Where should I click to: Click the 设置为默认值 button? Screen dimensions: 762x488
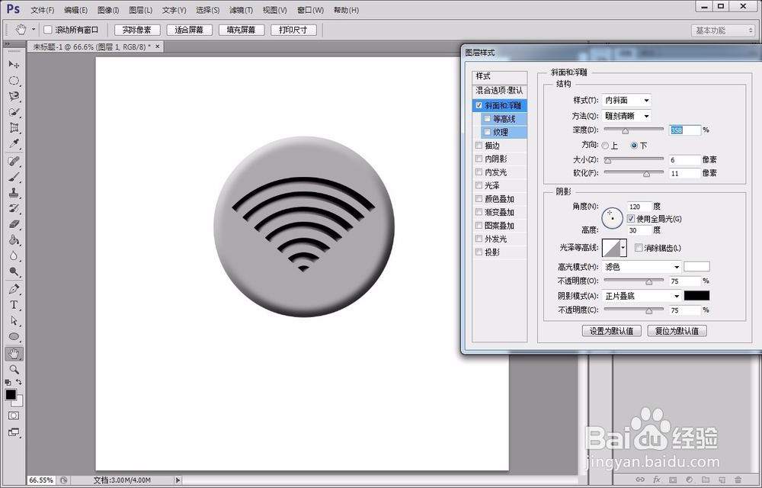point(611,331)
